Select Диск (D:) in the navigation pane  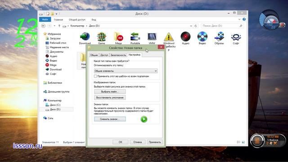55,109
